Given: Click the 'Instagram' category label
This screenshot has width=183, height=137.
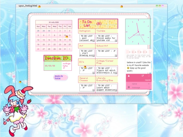Looking at the screenshot, I should point(85,31).
